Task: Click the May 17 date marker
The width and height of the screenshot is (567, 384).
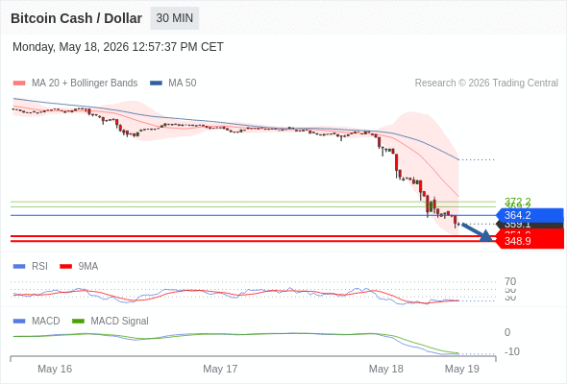Action: click(220, 369)
